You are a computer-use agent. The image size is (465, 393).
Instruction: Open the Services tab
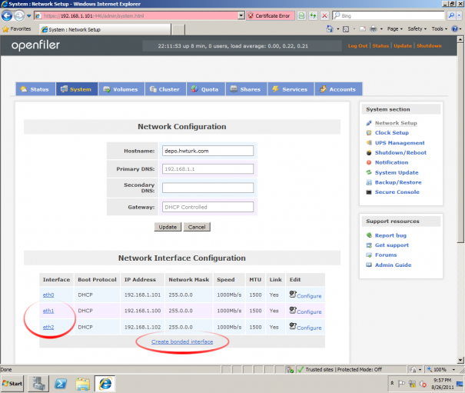tap(291, 89)
